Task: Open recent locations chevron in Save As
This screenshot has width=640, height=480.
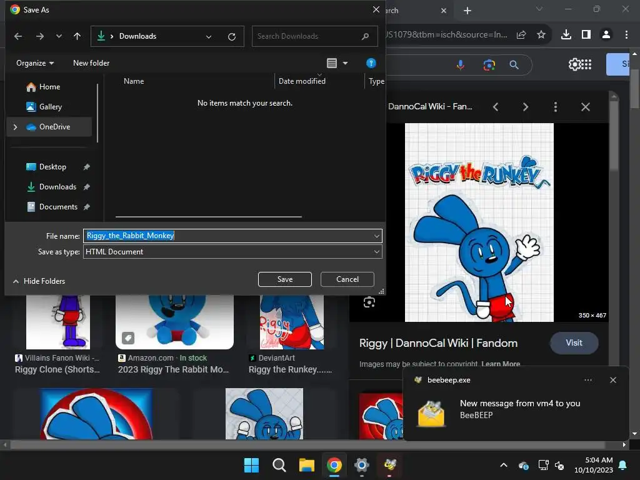Action: (x=59, y=36)
